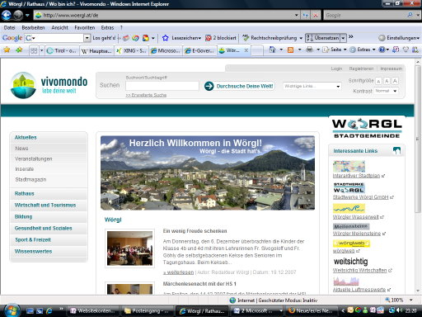Refresh the page with the reload icon

pyautogui.click(x=306, y=16)
